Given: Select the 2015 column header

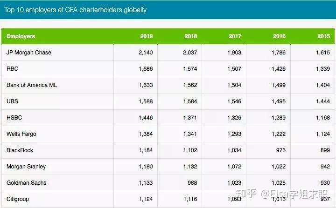Looking at the screenshot, I should [x=323, y=36].
